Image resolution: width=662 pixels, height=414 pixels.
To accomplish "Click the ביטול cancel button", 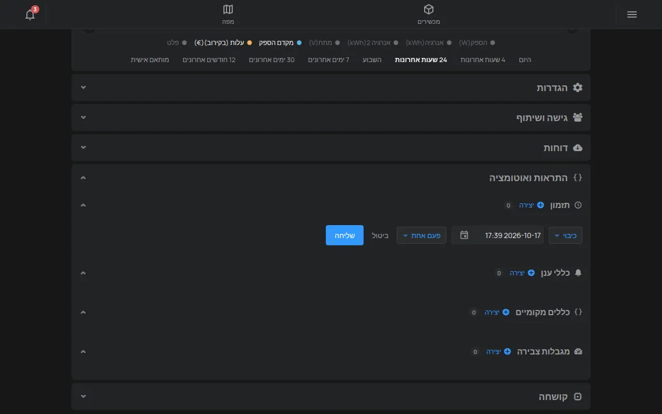I will coord(380,235).
